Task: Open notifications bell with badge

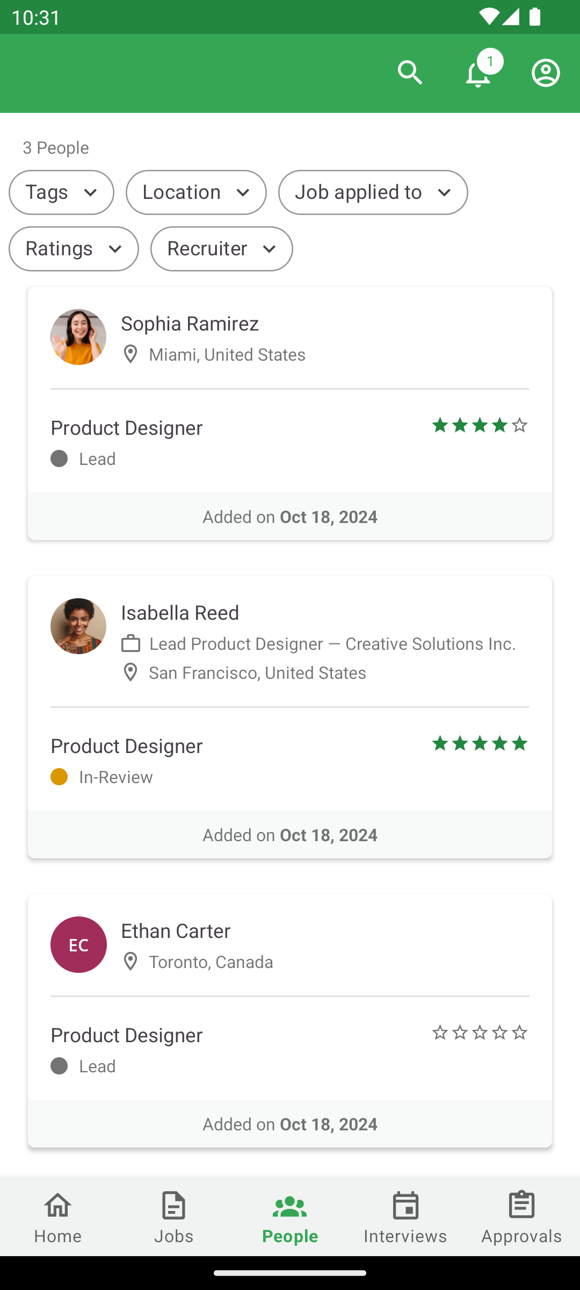Action: click(x=478, y=73)
